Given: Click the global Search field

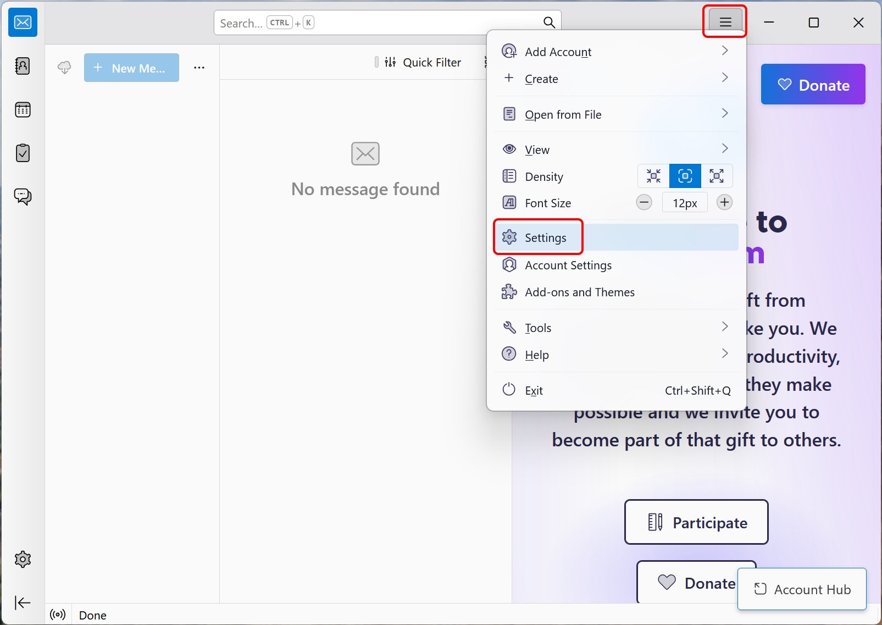Looking at the screenshot, I should (387, 23).
